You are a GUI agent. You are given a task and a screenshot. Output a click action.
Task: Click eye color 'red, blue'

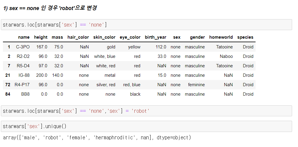132,85
